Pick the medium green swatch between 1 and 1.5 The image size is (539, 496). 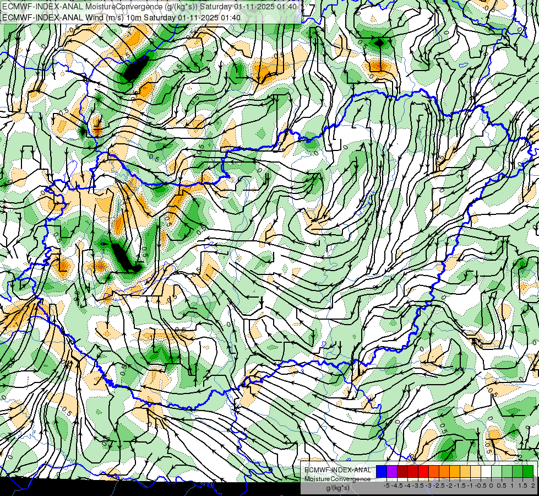coord(518,472)
